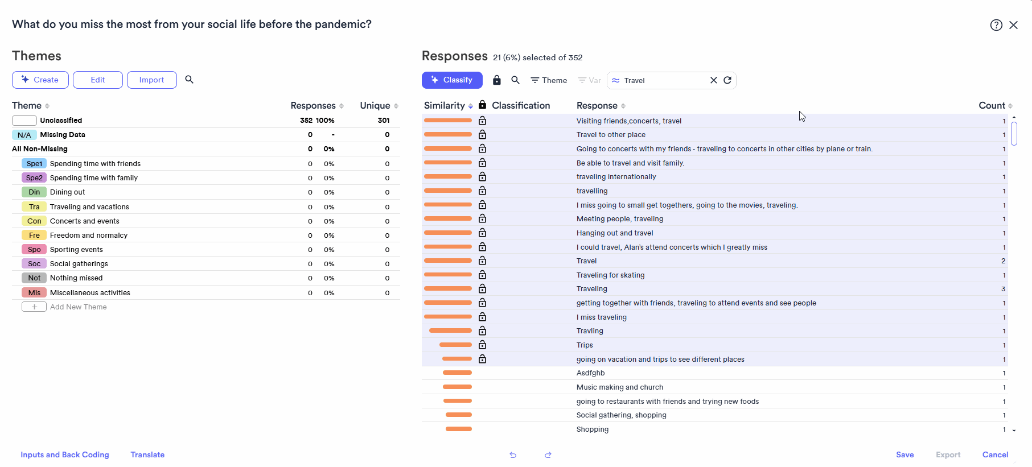Select the 'Tra' Traveling and vacations color tag
1032x467 pixels.
click(x=34, y=207)
